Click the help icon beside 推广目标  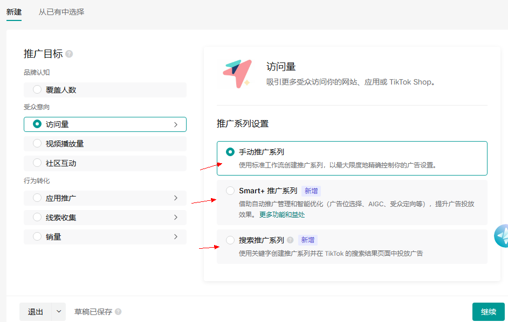point(69,54)
